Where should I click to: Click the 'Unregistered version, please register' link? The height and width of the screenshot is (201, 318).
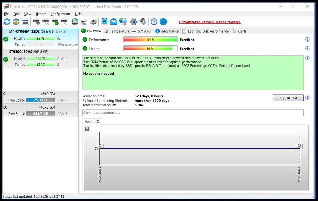pos(210,22)
